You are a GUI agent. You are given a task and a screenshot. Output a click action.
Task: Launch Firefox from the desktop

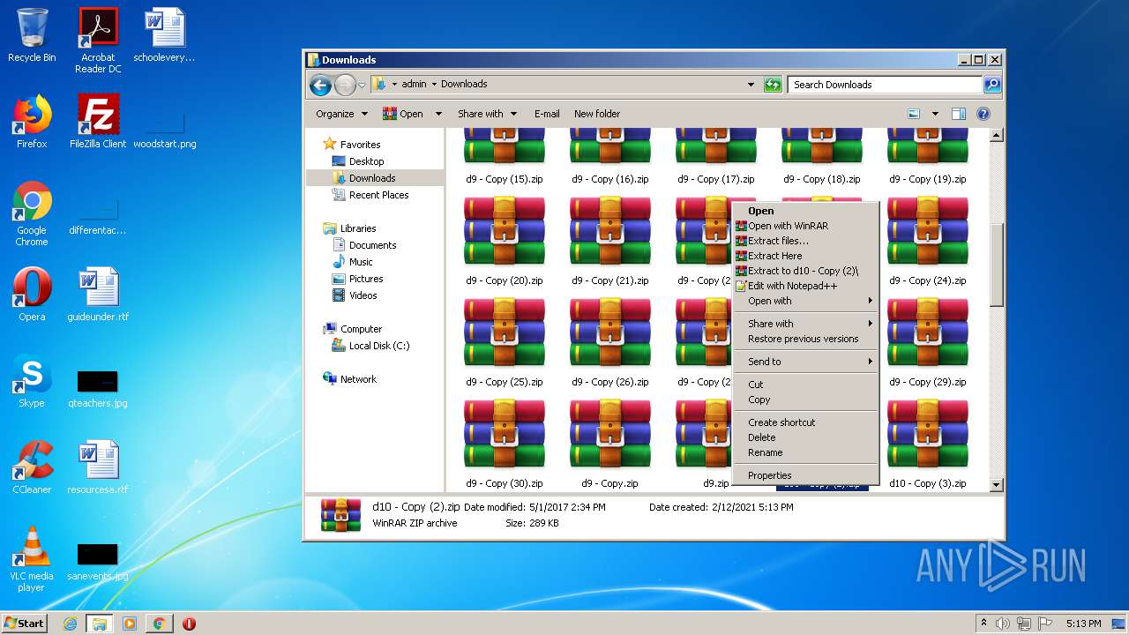coord(32,122)
